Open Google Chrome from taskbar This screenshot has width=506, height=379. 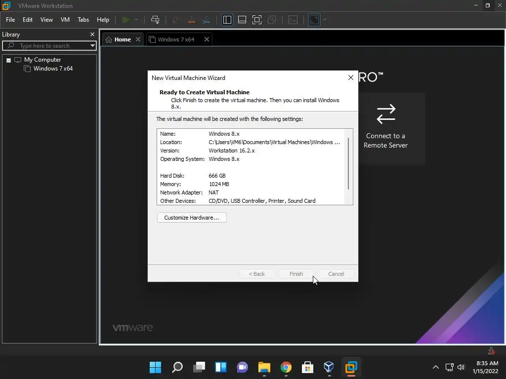pos(286,367)
